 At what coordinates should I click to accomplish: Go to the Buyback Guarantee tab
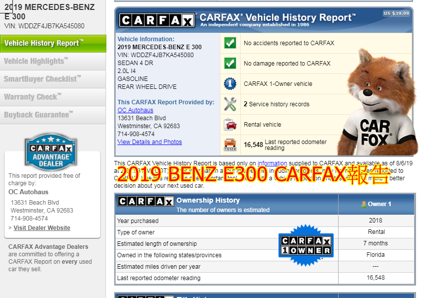pos(53,115)
